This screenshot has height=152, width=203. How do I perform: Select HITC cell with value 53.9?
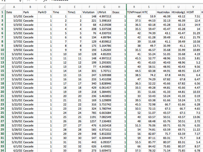click(149, 17)
